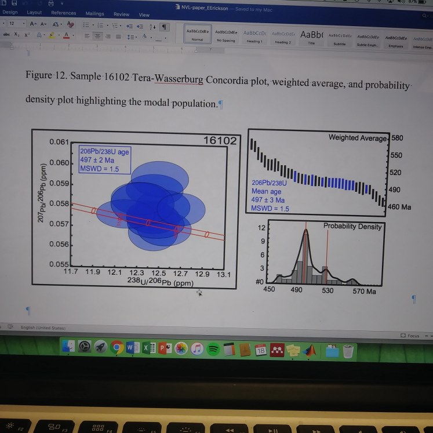433x433 pixels.
Task: Open the References tab
Action: [x=63, y=13]
